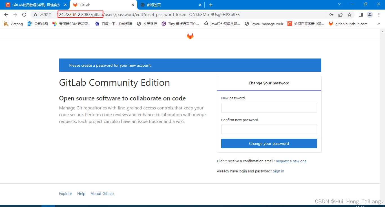Viewport: 385px width, 207px height.
Task: Open xietong bookmark
Action: click(x=13, y=24)
